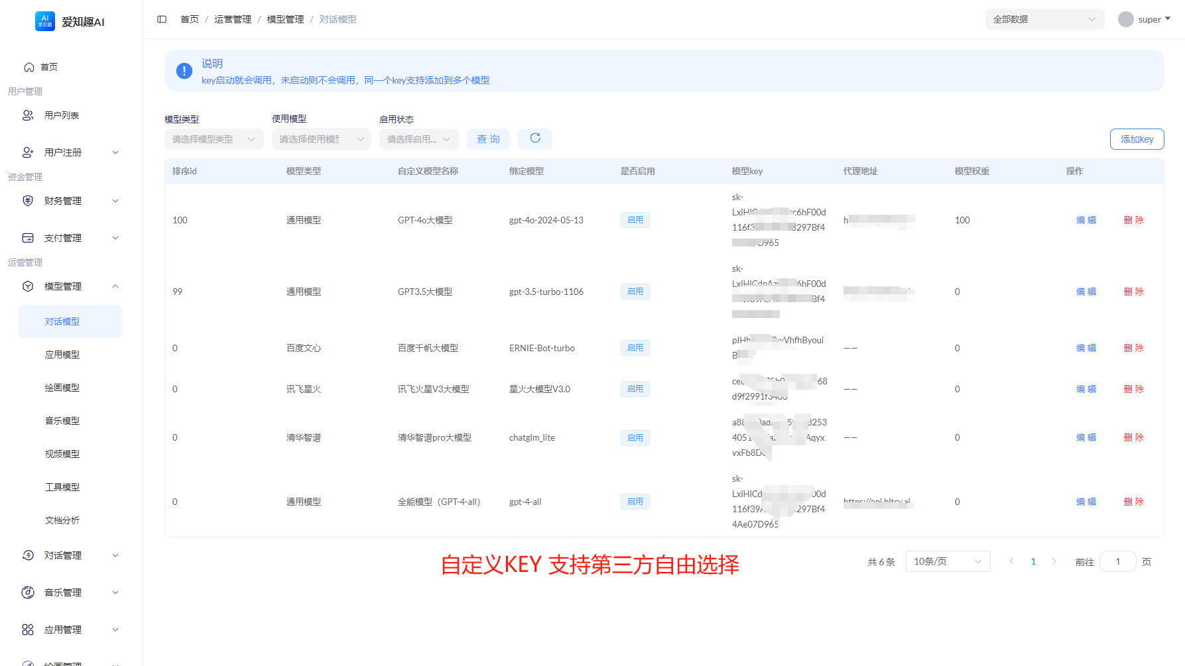The width and height of the screenshot is (1185, 666).
Task: Click the gpt-3.5-turbo-1106 cell
Action: 546,292
